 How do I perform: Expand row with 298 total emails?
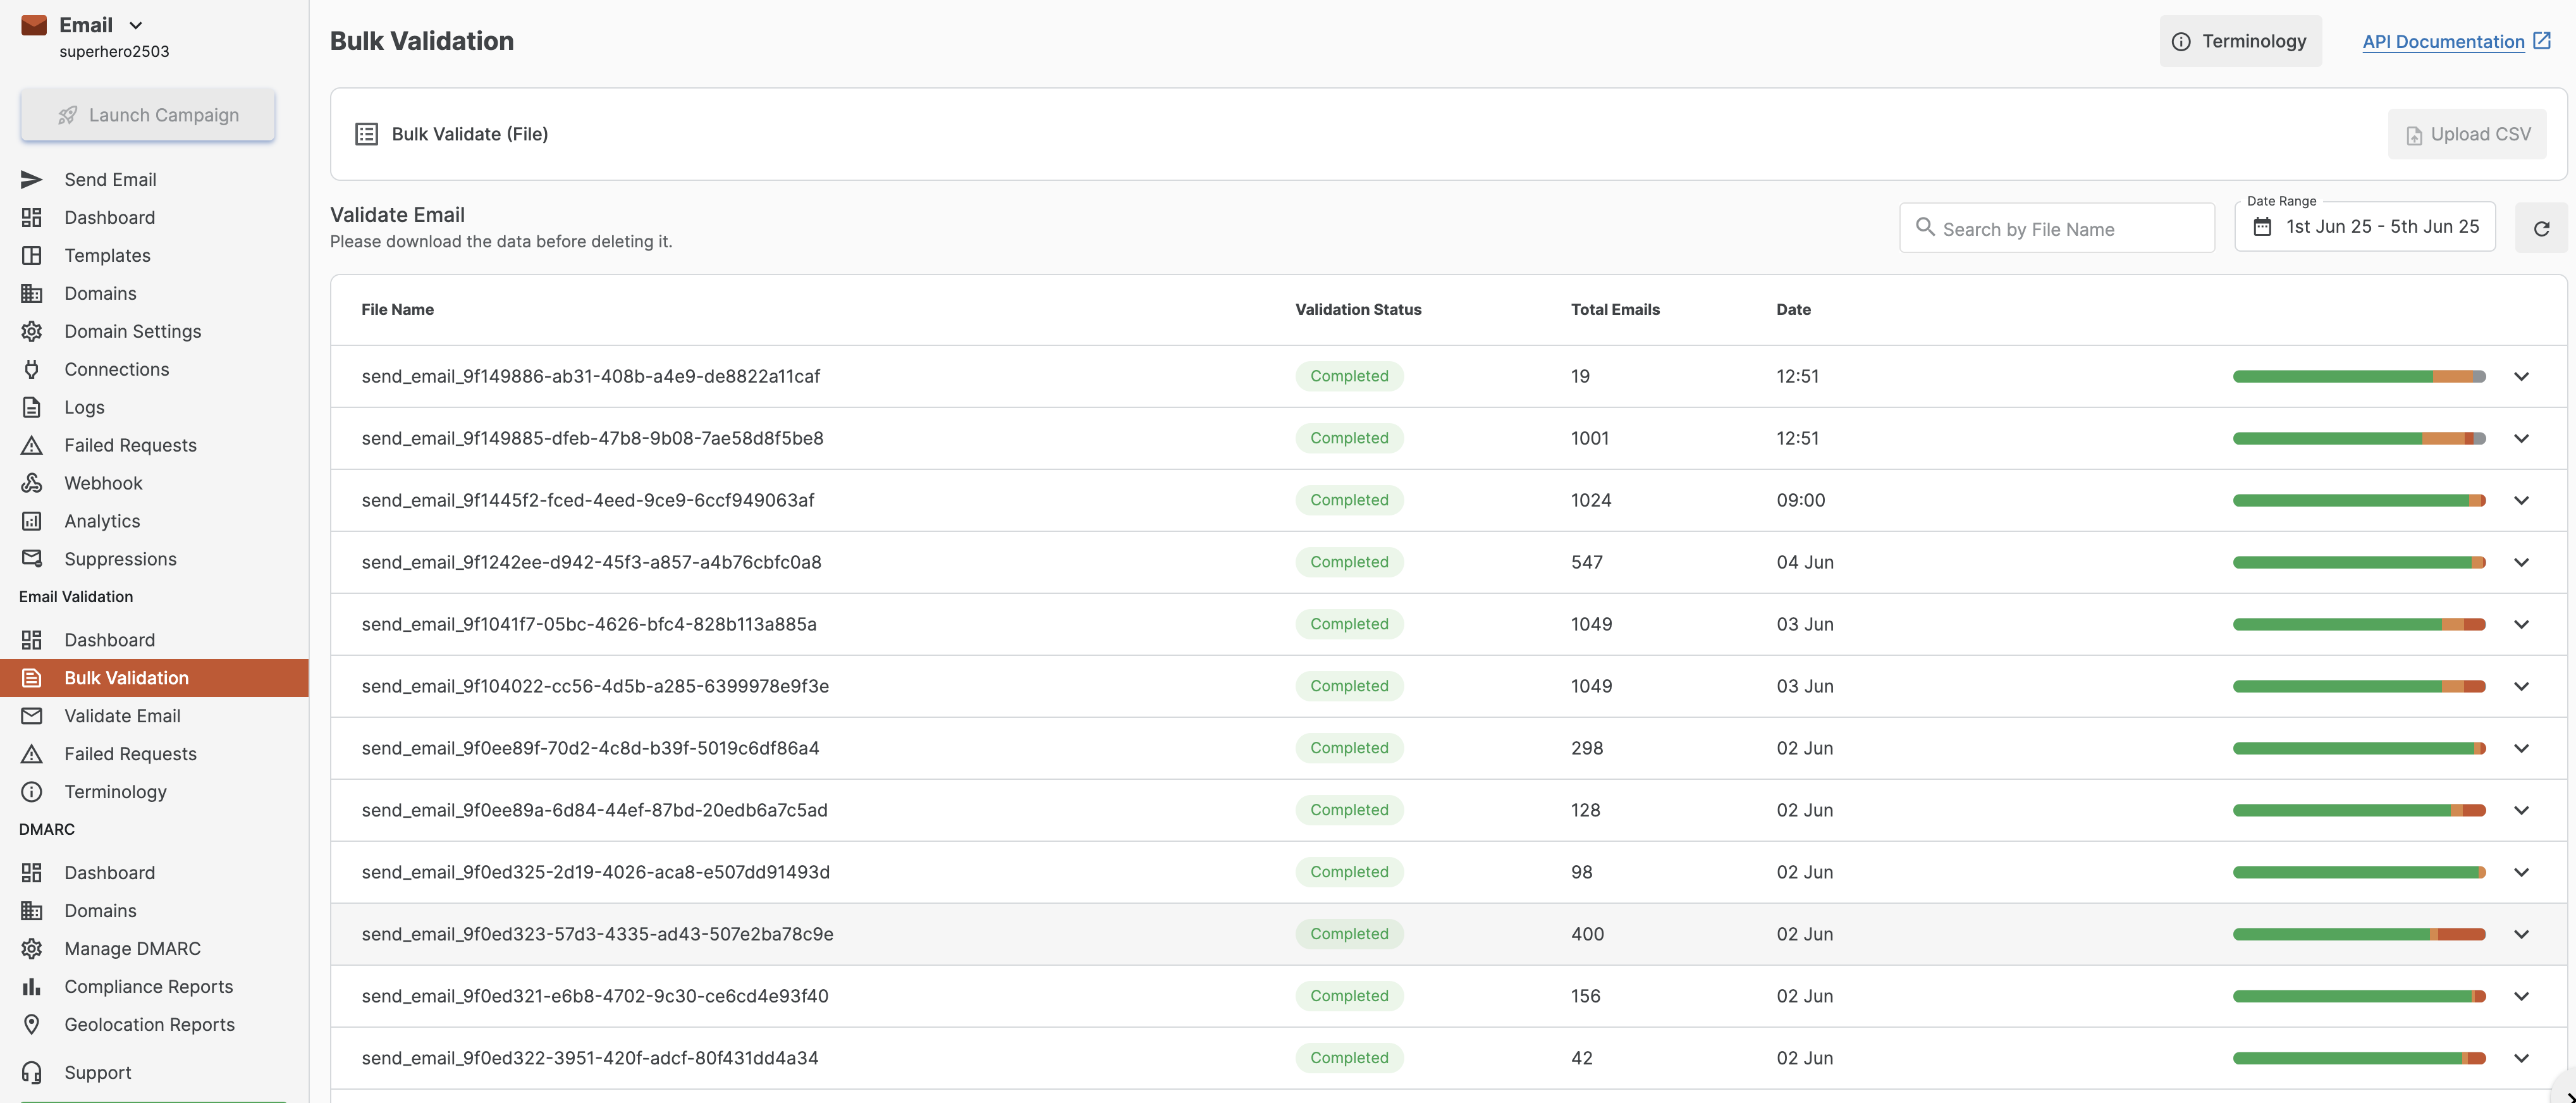click(x=2521, y=749)
